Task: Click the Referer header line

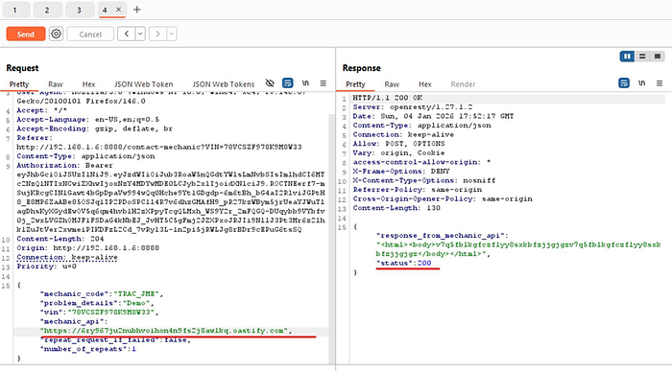Action: [35, 138]
